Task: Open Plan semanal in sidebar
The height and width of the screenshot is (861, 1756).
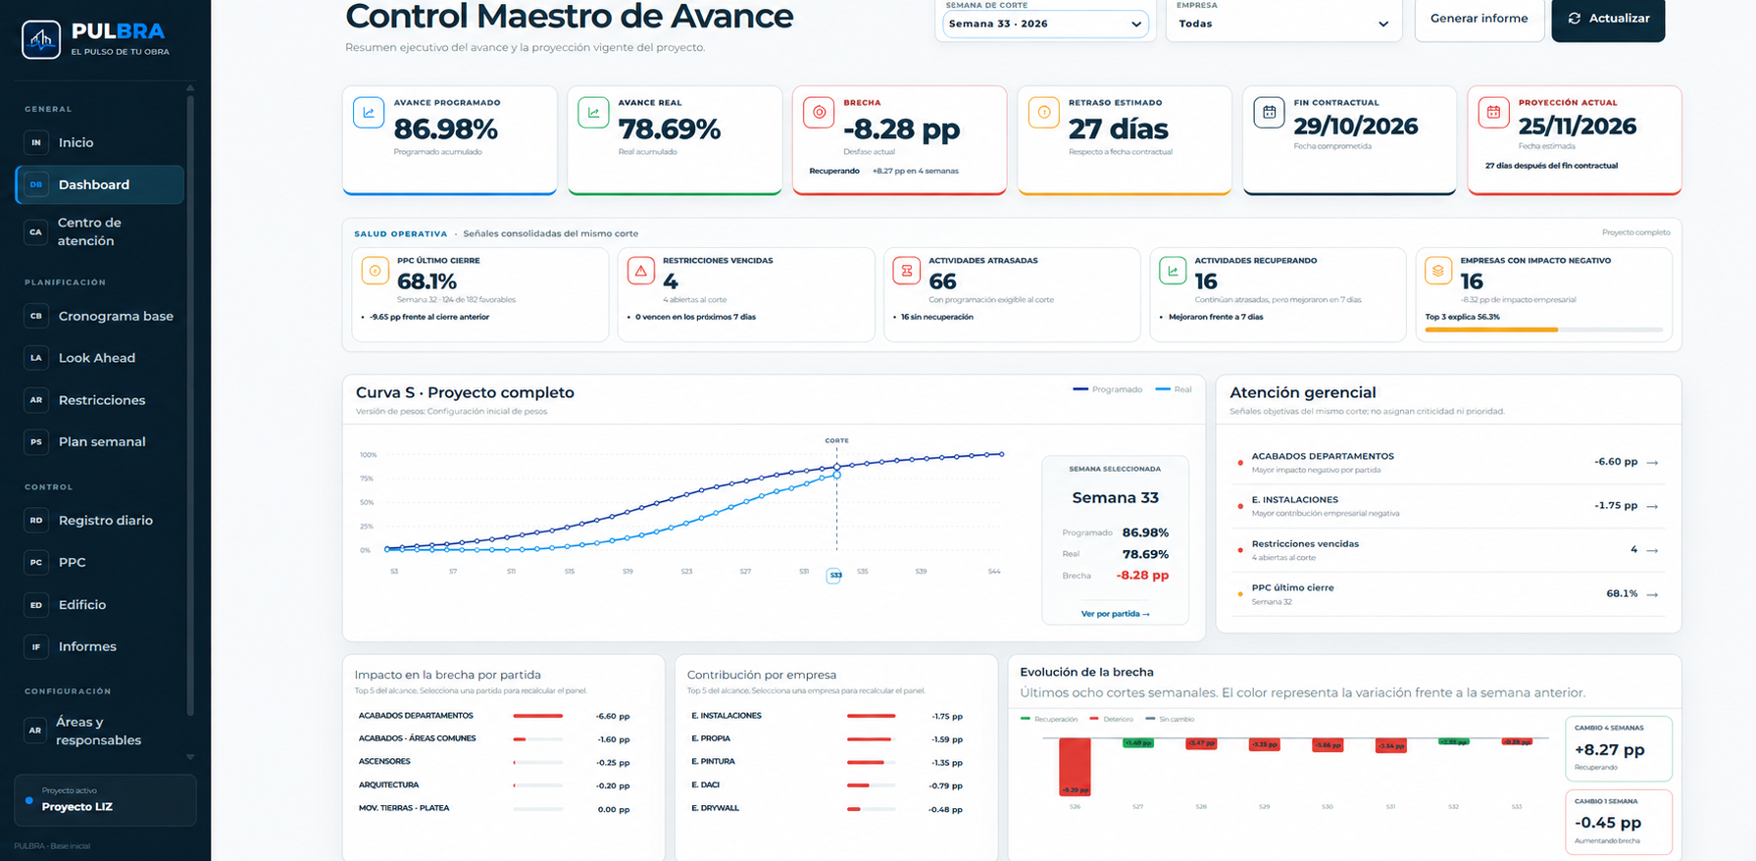Action: [100, 442]
